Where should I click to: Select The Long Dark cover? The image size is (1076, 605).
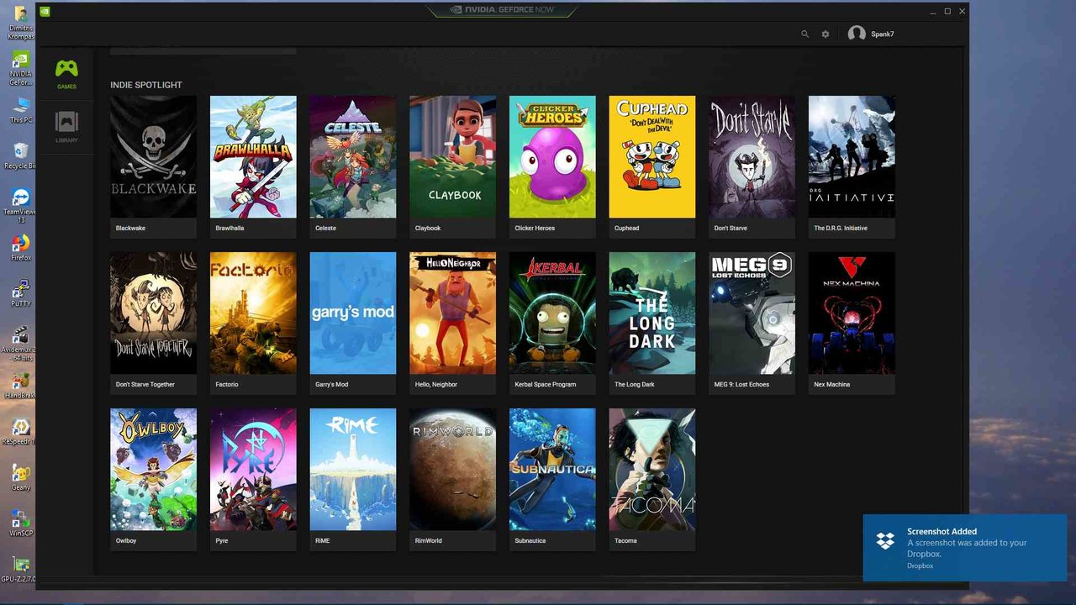click(x=652, y=313)
